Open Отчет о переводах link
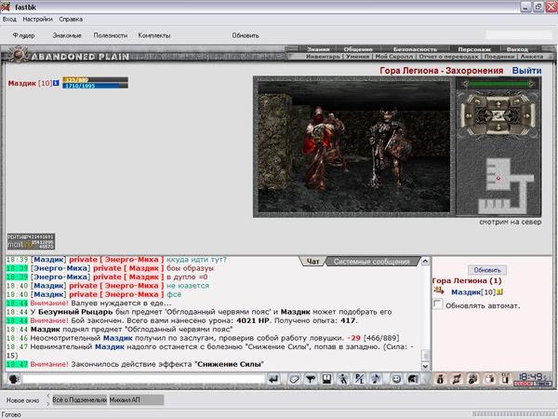 (449, 56)
